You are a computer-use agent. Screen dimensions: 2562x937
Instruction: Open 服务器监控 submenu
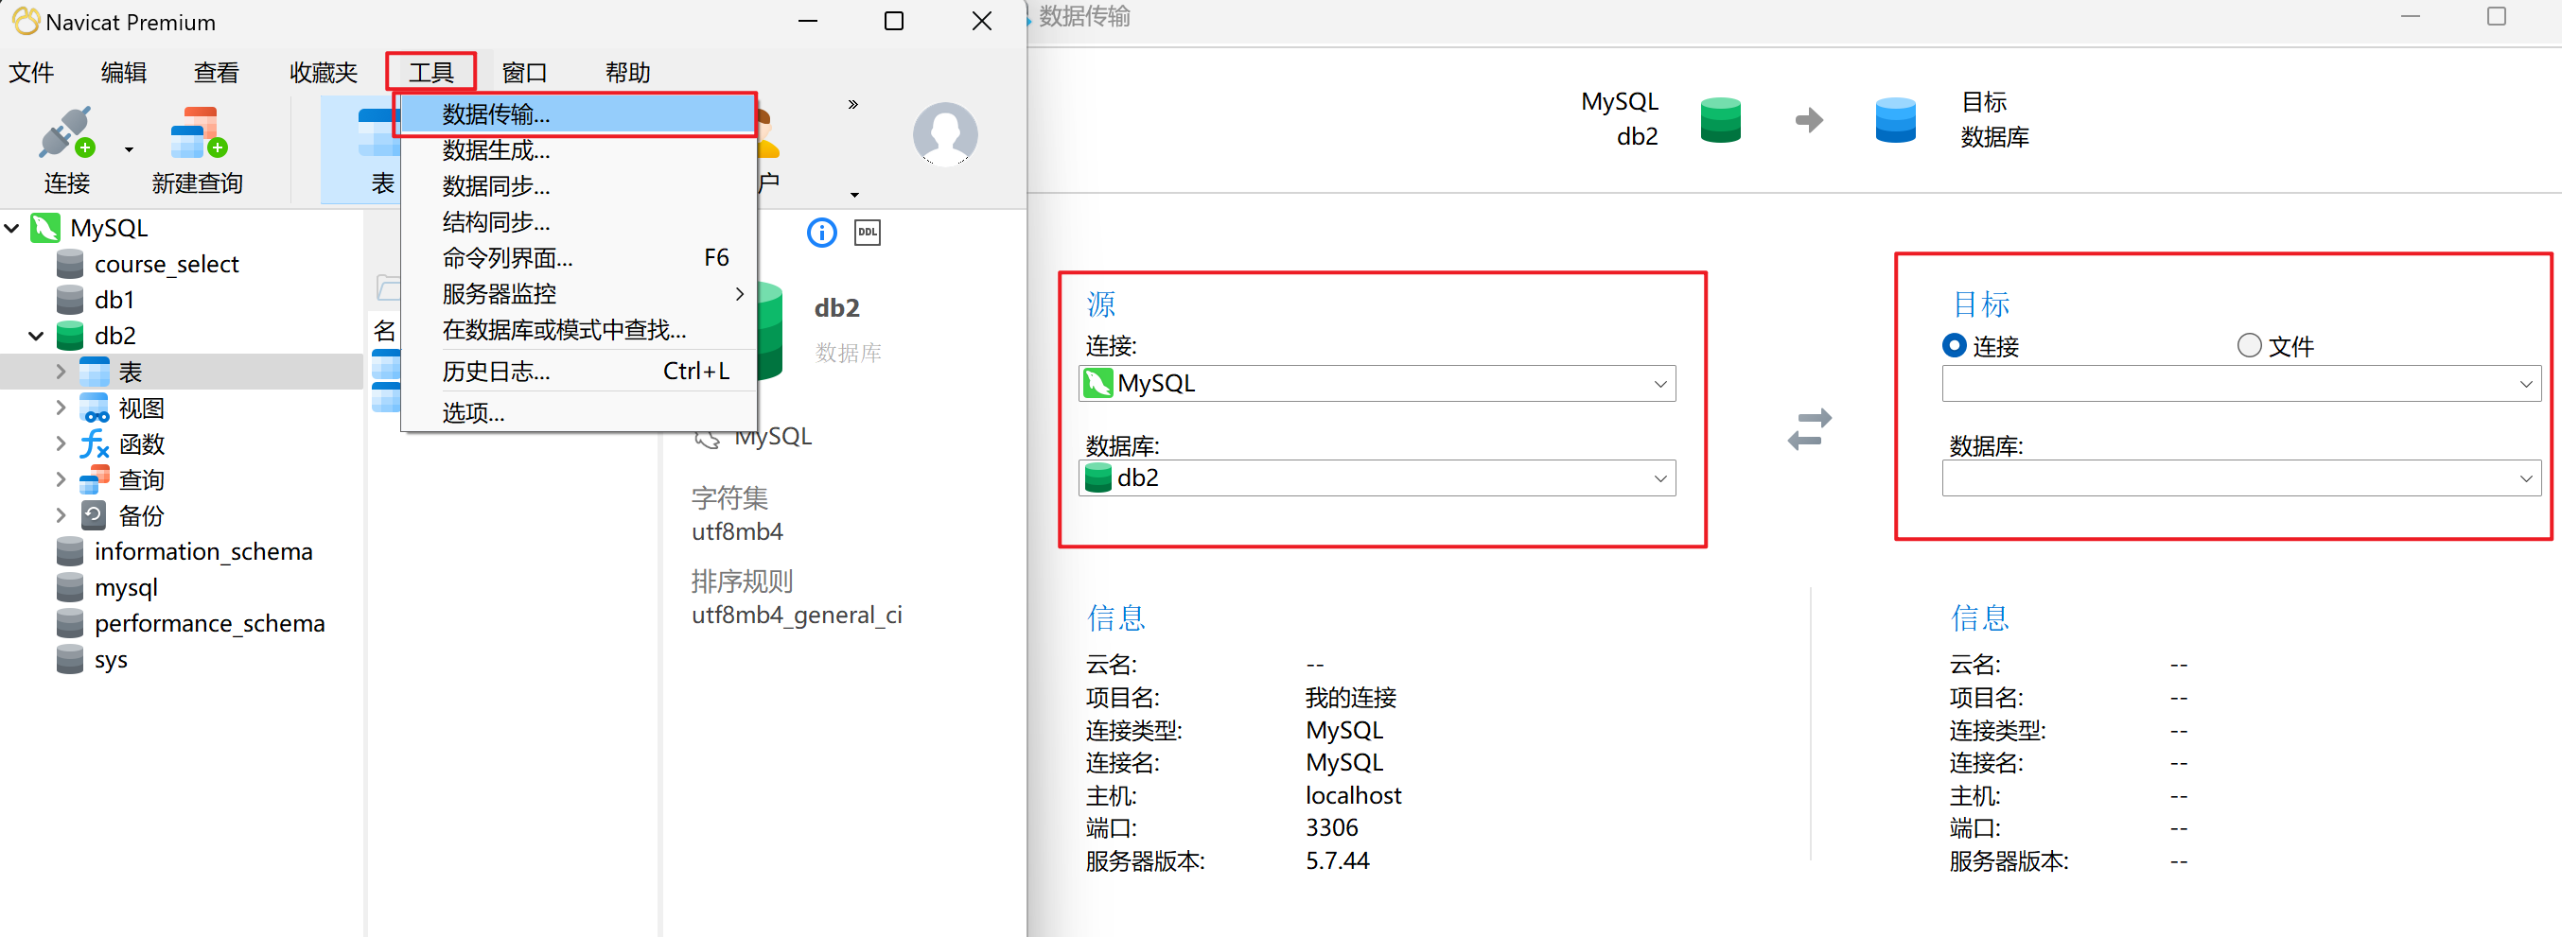point(577,293)
